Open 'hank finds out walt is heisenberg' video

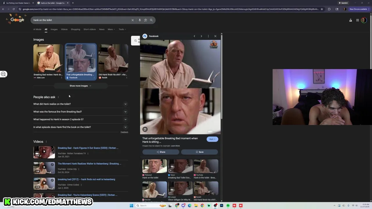(x=86, y=179)
